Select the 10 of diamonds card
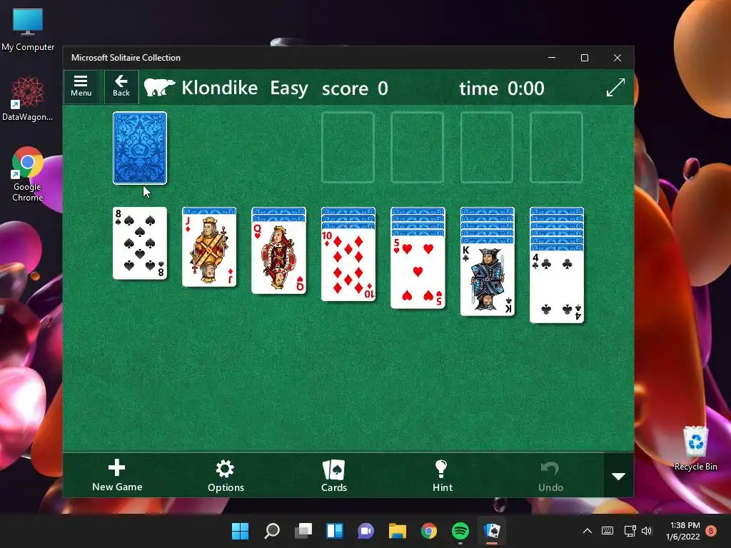The width and height of the screenshot is (731, 548). [348, 265]
